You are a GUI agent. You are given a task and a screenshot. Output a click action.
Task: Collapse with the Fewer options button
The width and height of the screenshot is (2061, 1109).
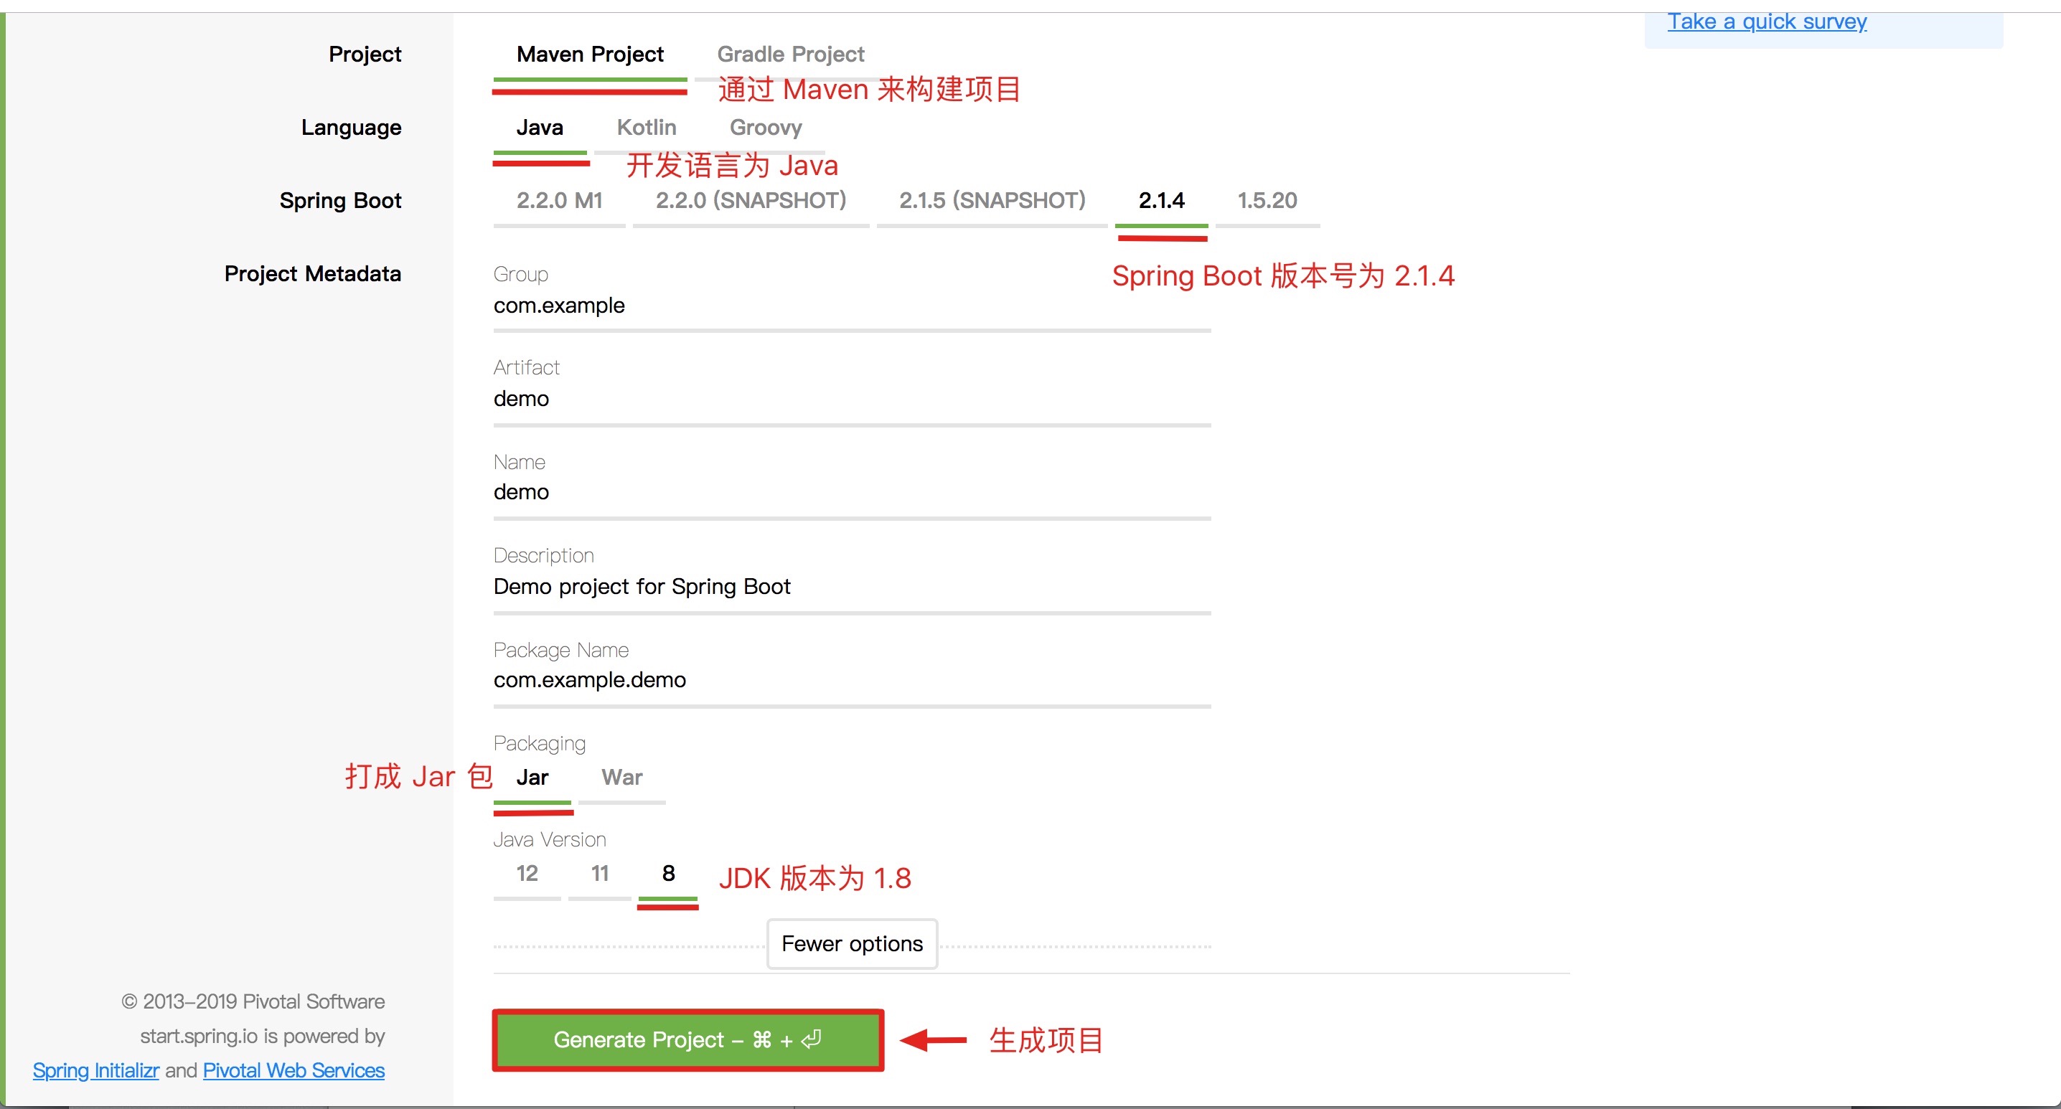tap(851, 944)
